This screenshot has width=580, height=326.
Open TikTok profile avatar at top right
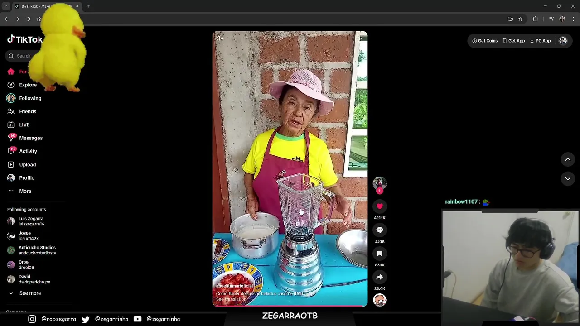tap(563, 41)
